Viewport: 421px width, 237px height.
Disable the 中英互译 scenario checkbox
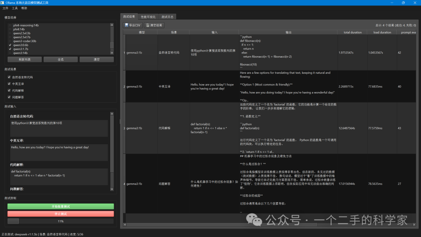coord(9,84)
